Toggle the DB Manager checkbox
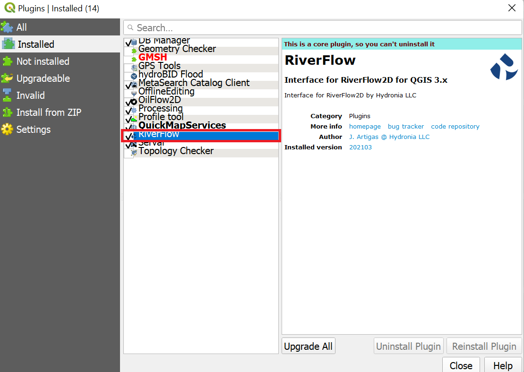This screenshot has height=372, width=524. (x=129, y=43)
